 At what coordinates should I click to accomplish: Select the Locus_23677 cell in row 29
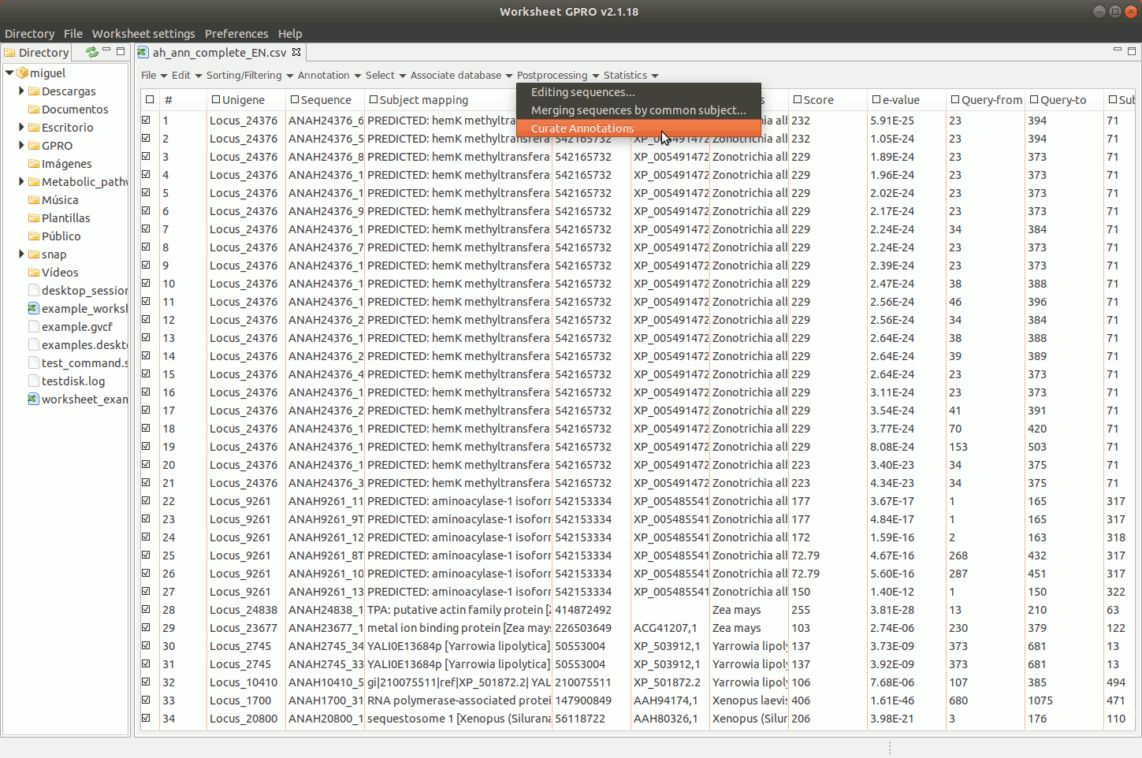(x=243, y=628)
